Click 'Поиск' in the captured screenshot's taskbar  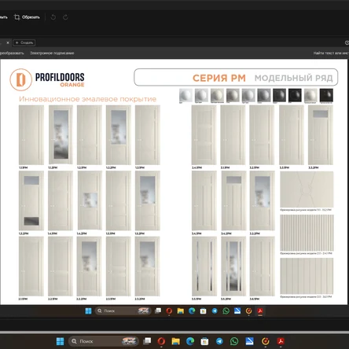click(123, 310)
